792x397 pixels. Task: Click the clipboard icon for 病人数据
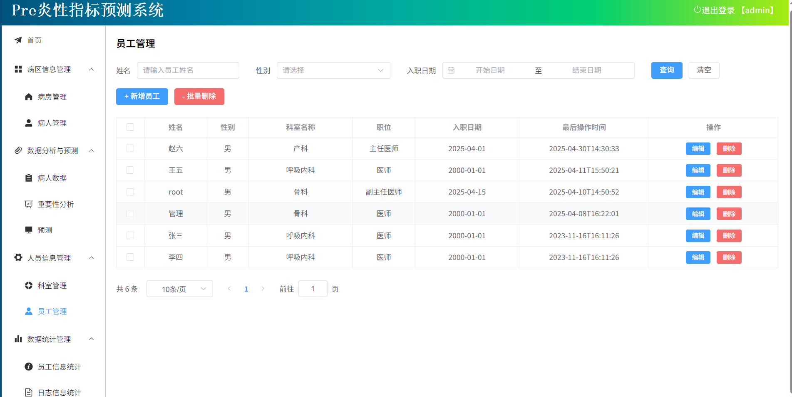click(x=29, y=178)
